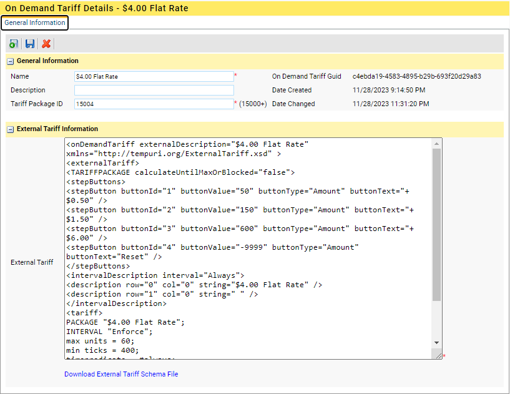Click the textarea scroll down arrow

pyautogui.click(x=436, y=343)
